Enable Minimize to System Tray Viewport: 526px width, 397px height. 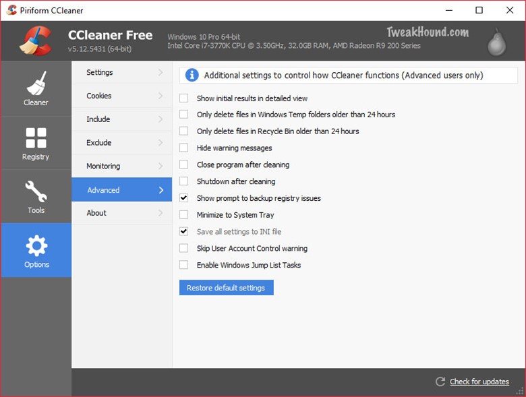pos(184,214)
